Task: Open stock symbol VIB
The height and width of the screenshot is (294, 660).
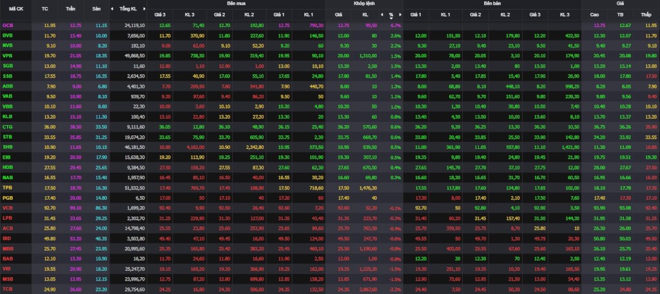Action: (x=6, y=268)
